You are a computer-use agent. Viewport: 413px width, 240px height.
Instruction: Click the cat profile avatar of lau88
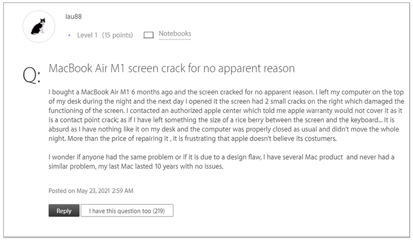point(39,27)
